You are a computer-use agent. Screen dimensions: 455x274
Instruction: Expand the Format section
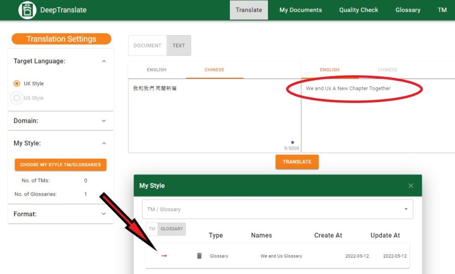(104, 214)
